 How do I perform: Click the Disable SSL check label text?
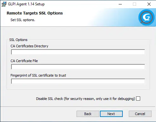click(x=85, y=99)
